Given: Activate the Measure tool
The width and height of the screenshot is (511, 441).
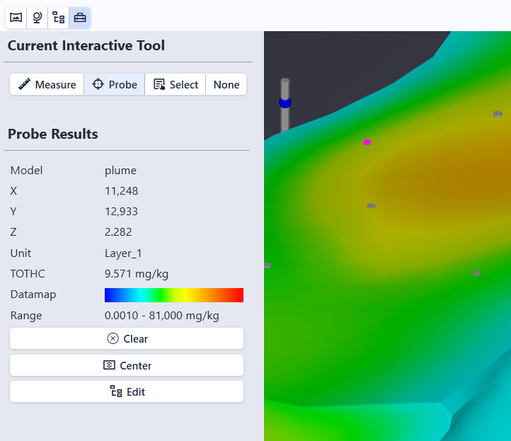Looking at the screenshot, I should tap(47, 84).
